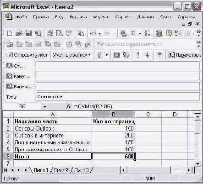The width and height of the screenshot is (203, 184).
Task: Click the formula bar showing =СУММ(B2:B5)
Action: click(x=137, y=107)
